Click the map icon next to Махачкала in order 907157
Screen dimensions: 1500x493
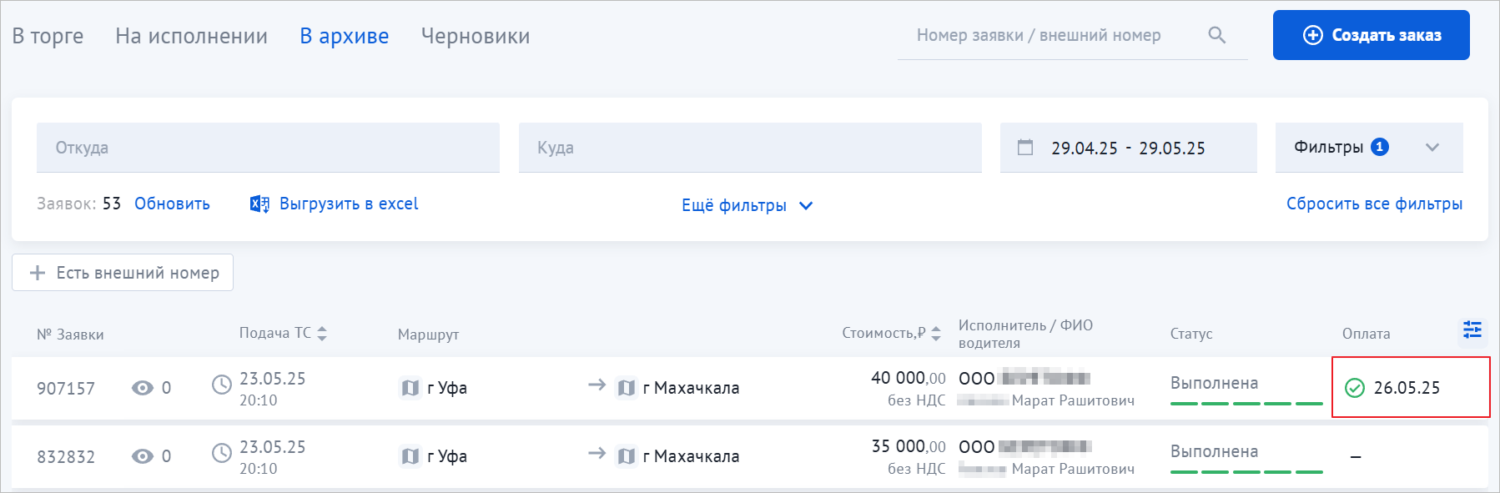click(627, 388)
